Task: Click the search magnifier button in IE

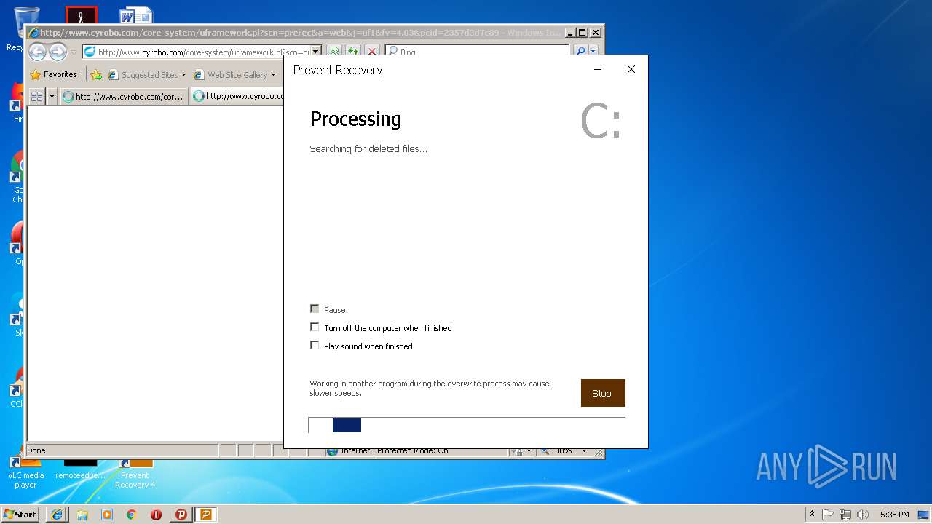Action: pos(580,52)
